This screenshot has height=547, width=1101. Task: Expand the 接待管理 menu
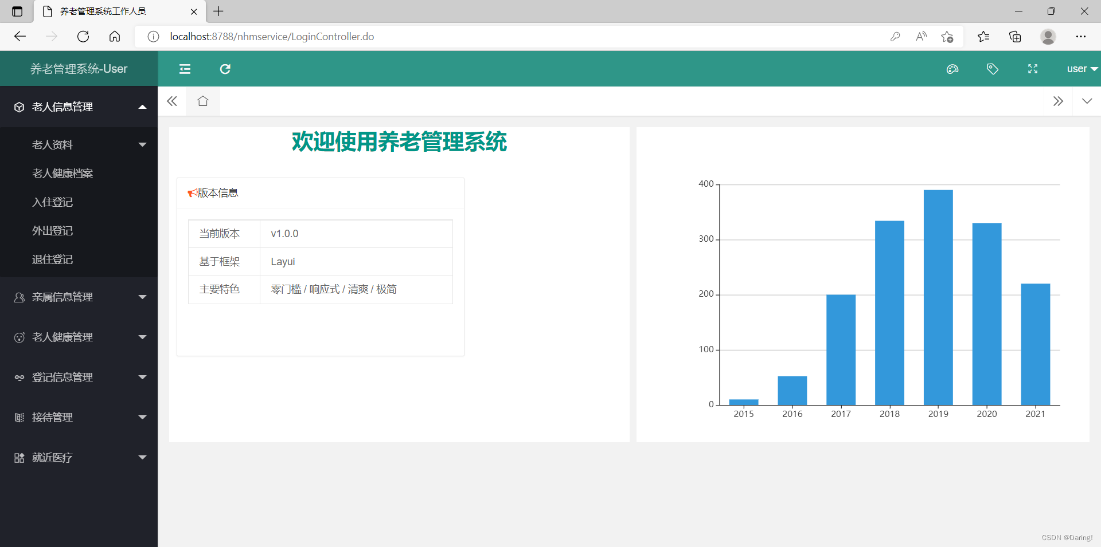[x=79, y=418]
